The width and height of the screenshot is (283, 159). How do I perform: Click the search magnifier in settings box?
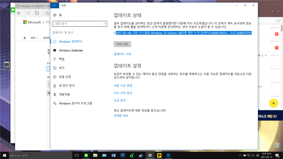(x=104, y=24)
